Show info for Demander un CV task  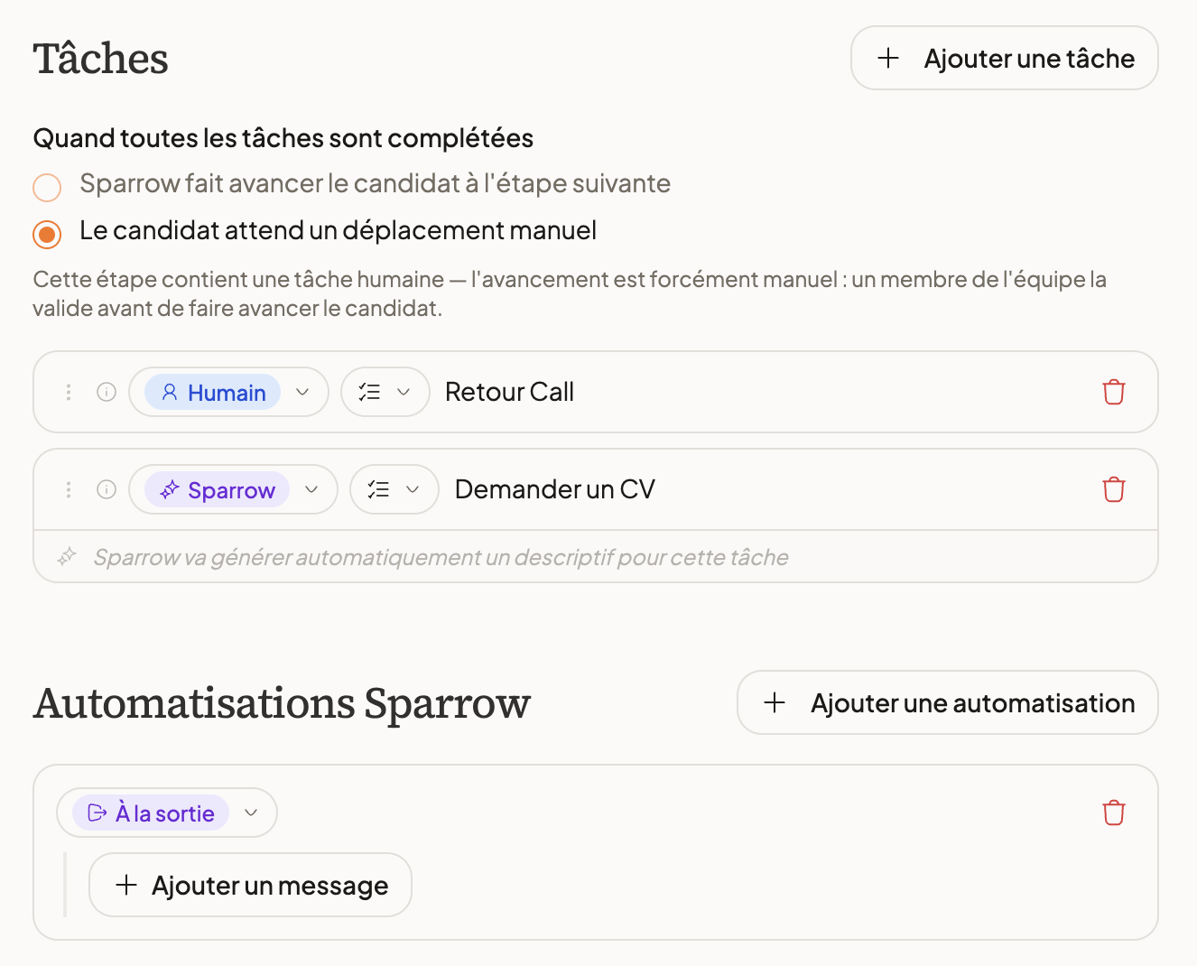(107, 489)
